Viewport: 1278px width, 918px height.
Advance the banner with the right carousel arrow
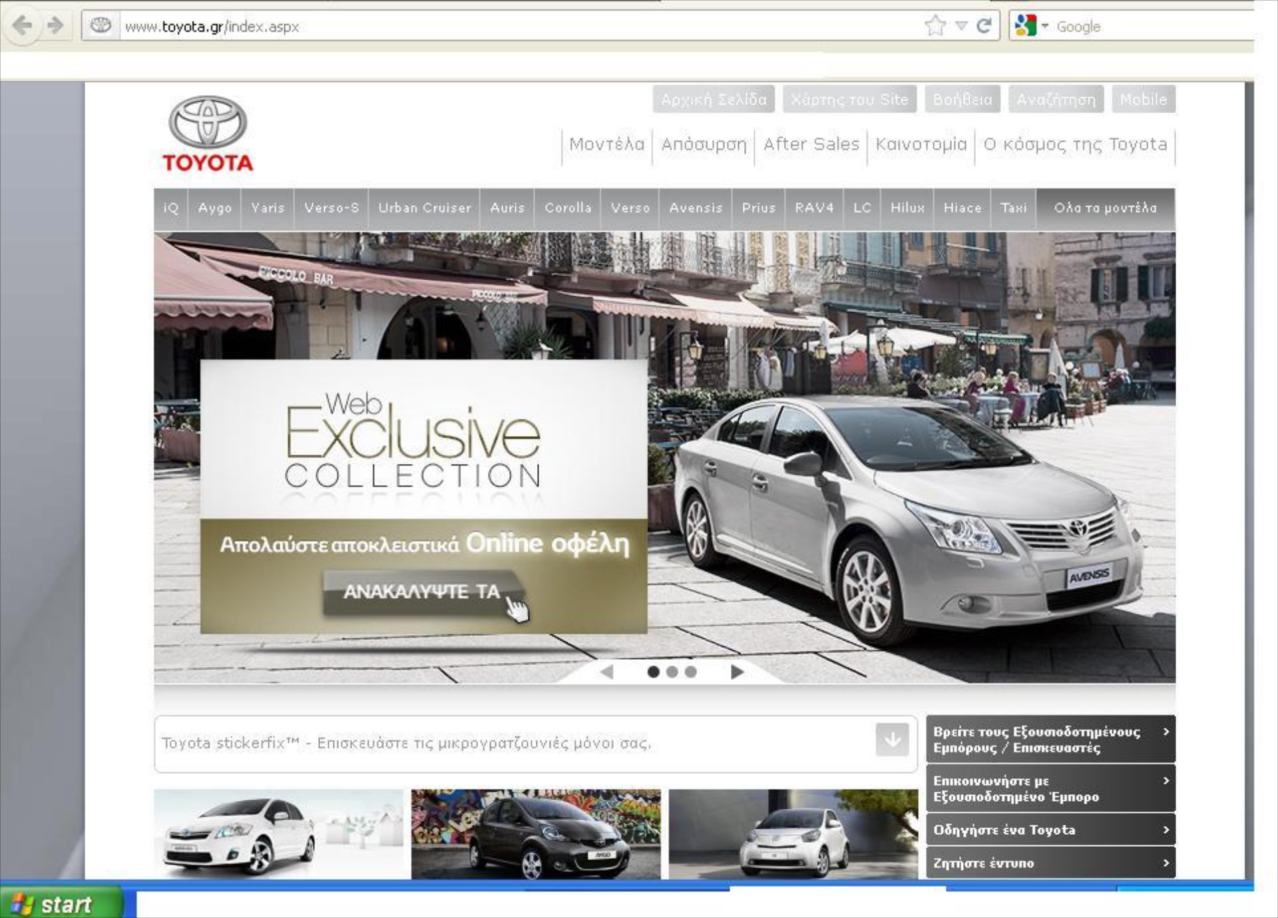tap(736, 673)
